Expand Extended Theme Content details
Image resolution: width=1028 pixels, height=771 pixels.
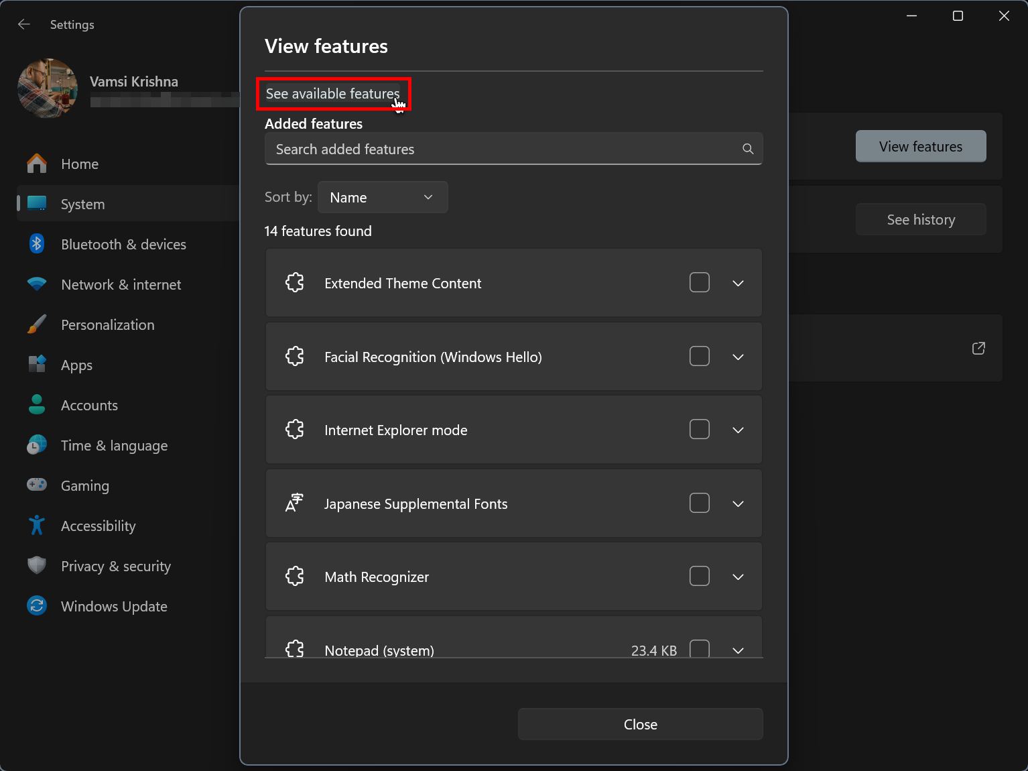point(738,283)
